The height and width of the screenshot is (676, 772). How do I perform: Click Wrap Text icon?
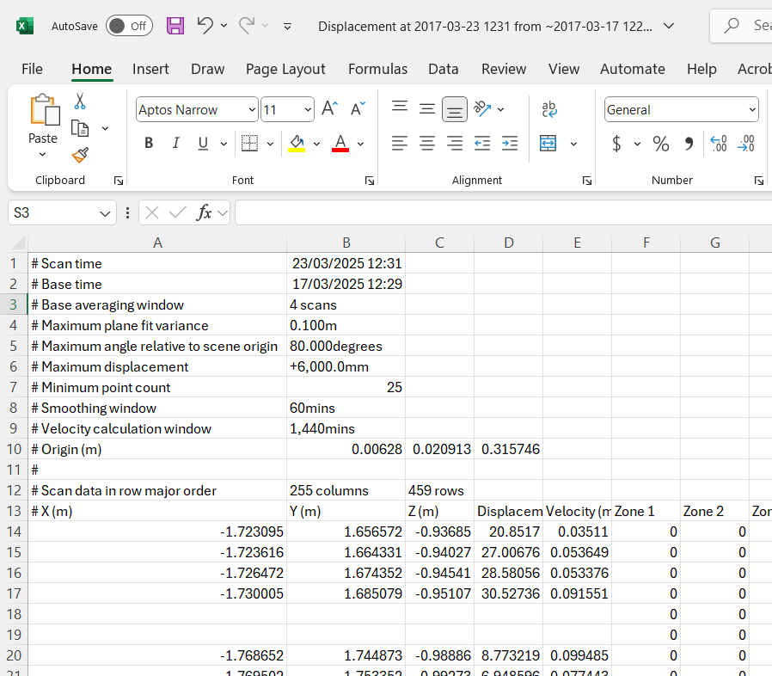[x=549, y=109]
